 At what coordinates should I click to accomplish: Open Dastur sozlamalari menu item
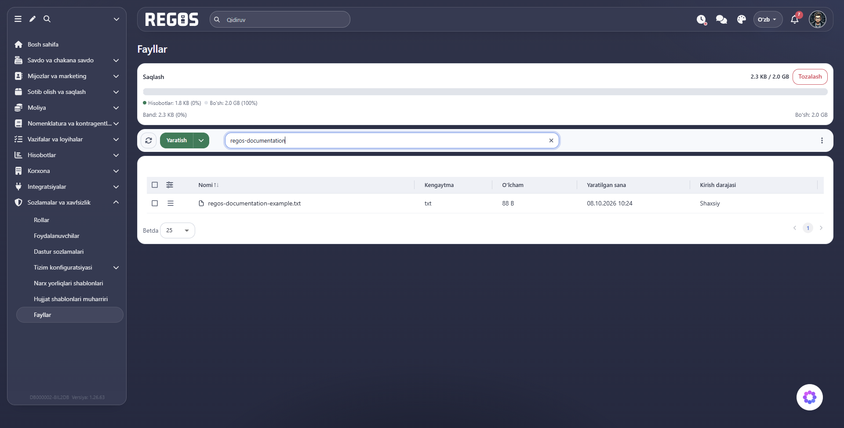pos(58,252)
